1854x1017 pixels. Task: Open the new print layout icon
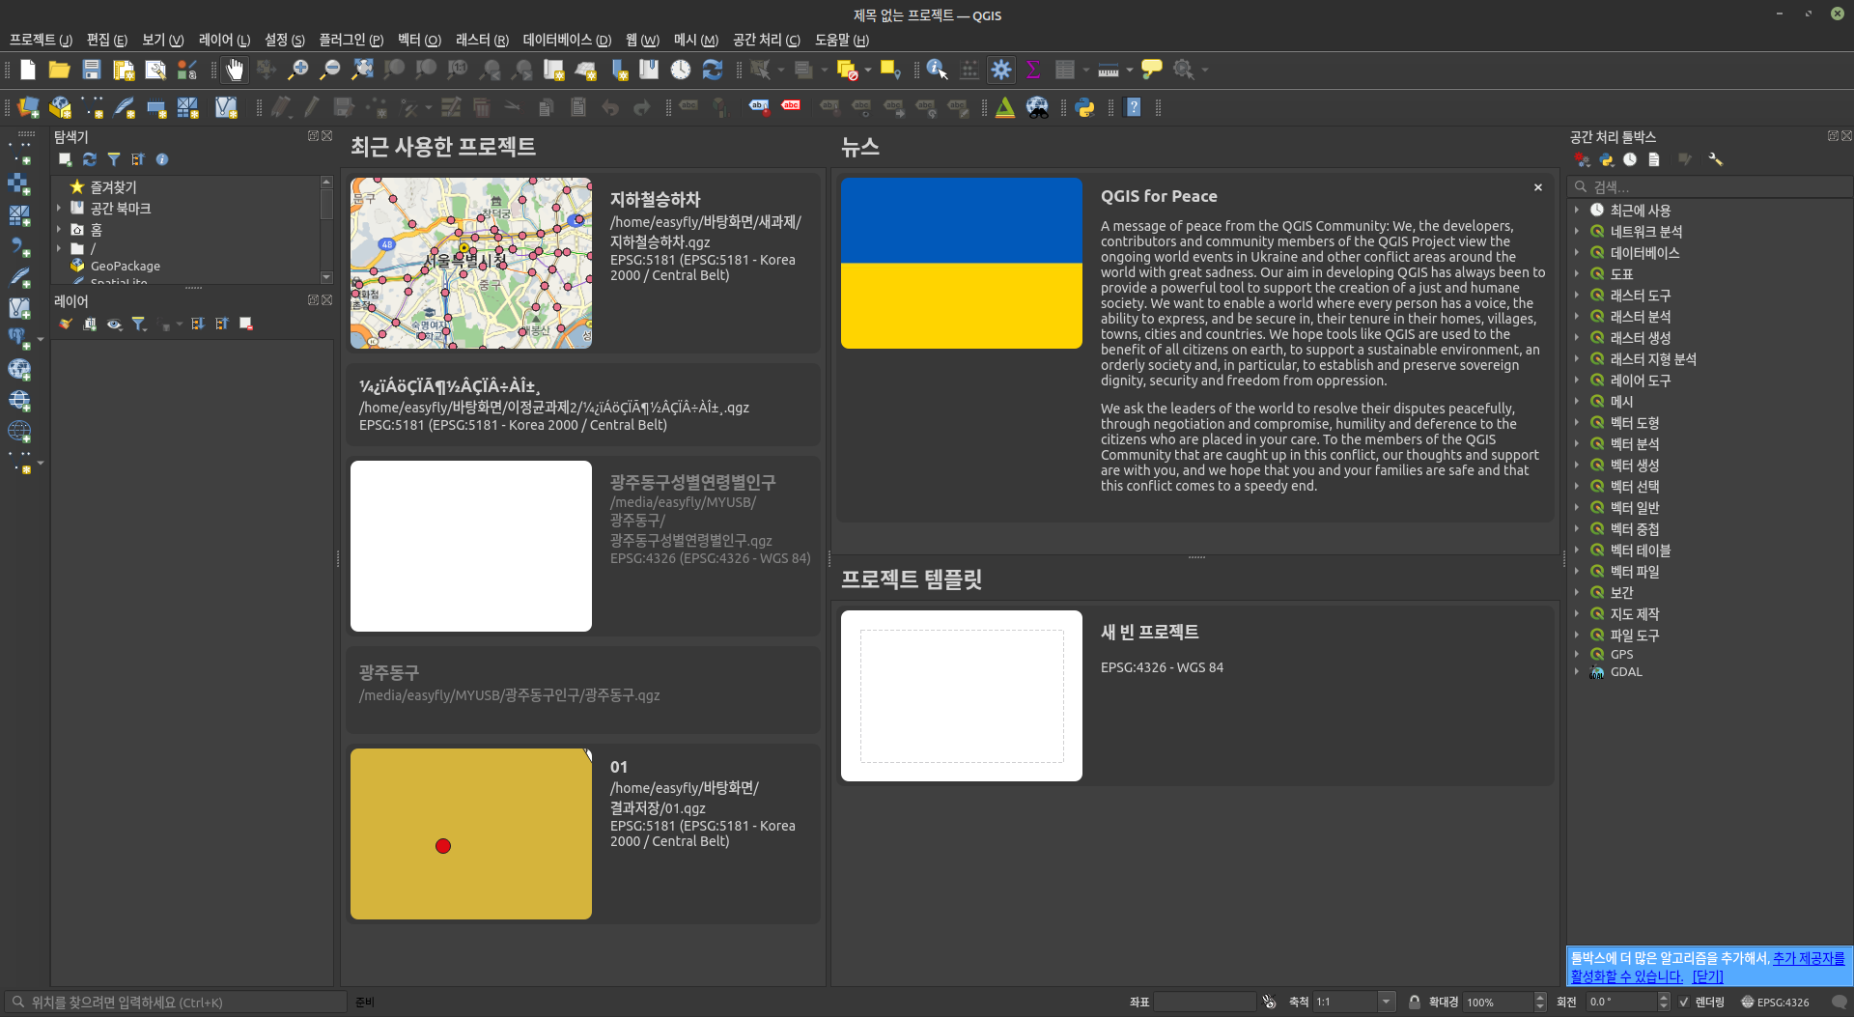[124, 70]
